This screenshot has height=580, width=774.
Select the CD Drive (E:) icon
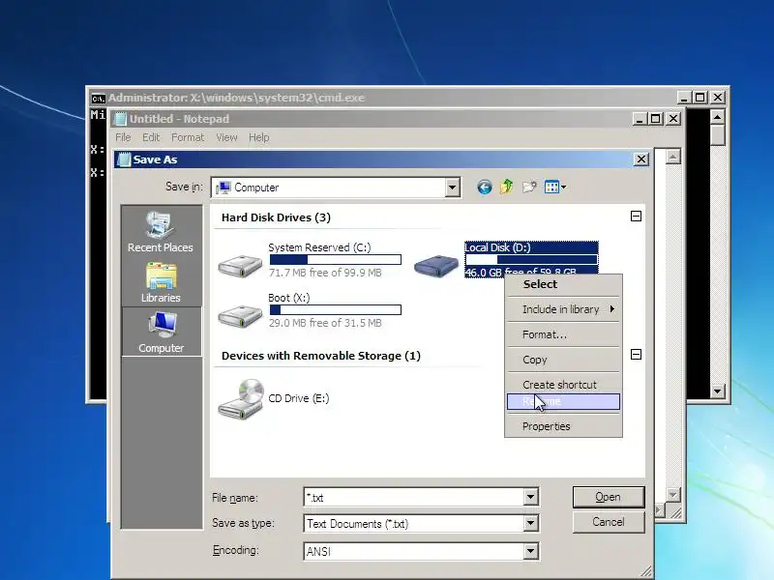241,399
